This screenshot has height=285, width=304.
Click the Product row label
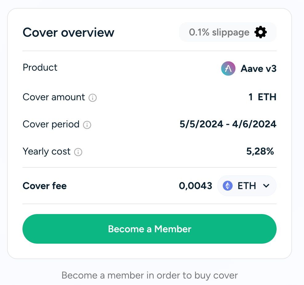tap(40, 68)
